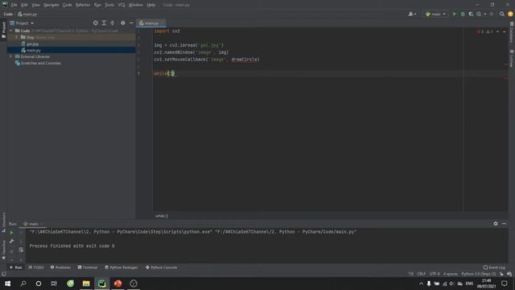Open the Terminal tool window
Viewport: 515px width, 290px height.
(88, 267)
